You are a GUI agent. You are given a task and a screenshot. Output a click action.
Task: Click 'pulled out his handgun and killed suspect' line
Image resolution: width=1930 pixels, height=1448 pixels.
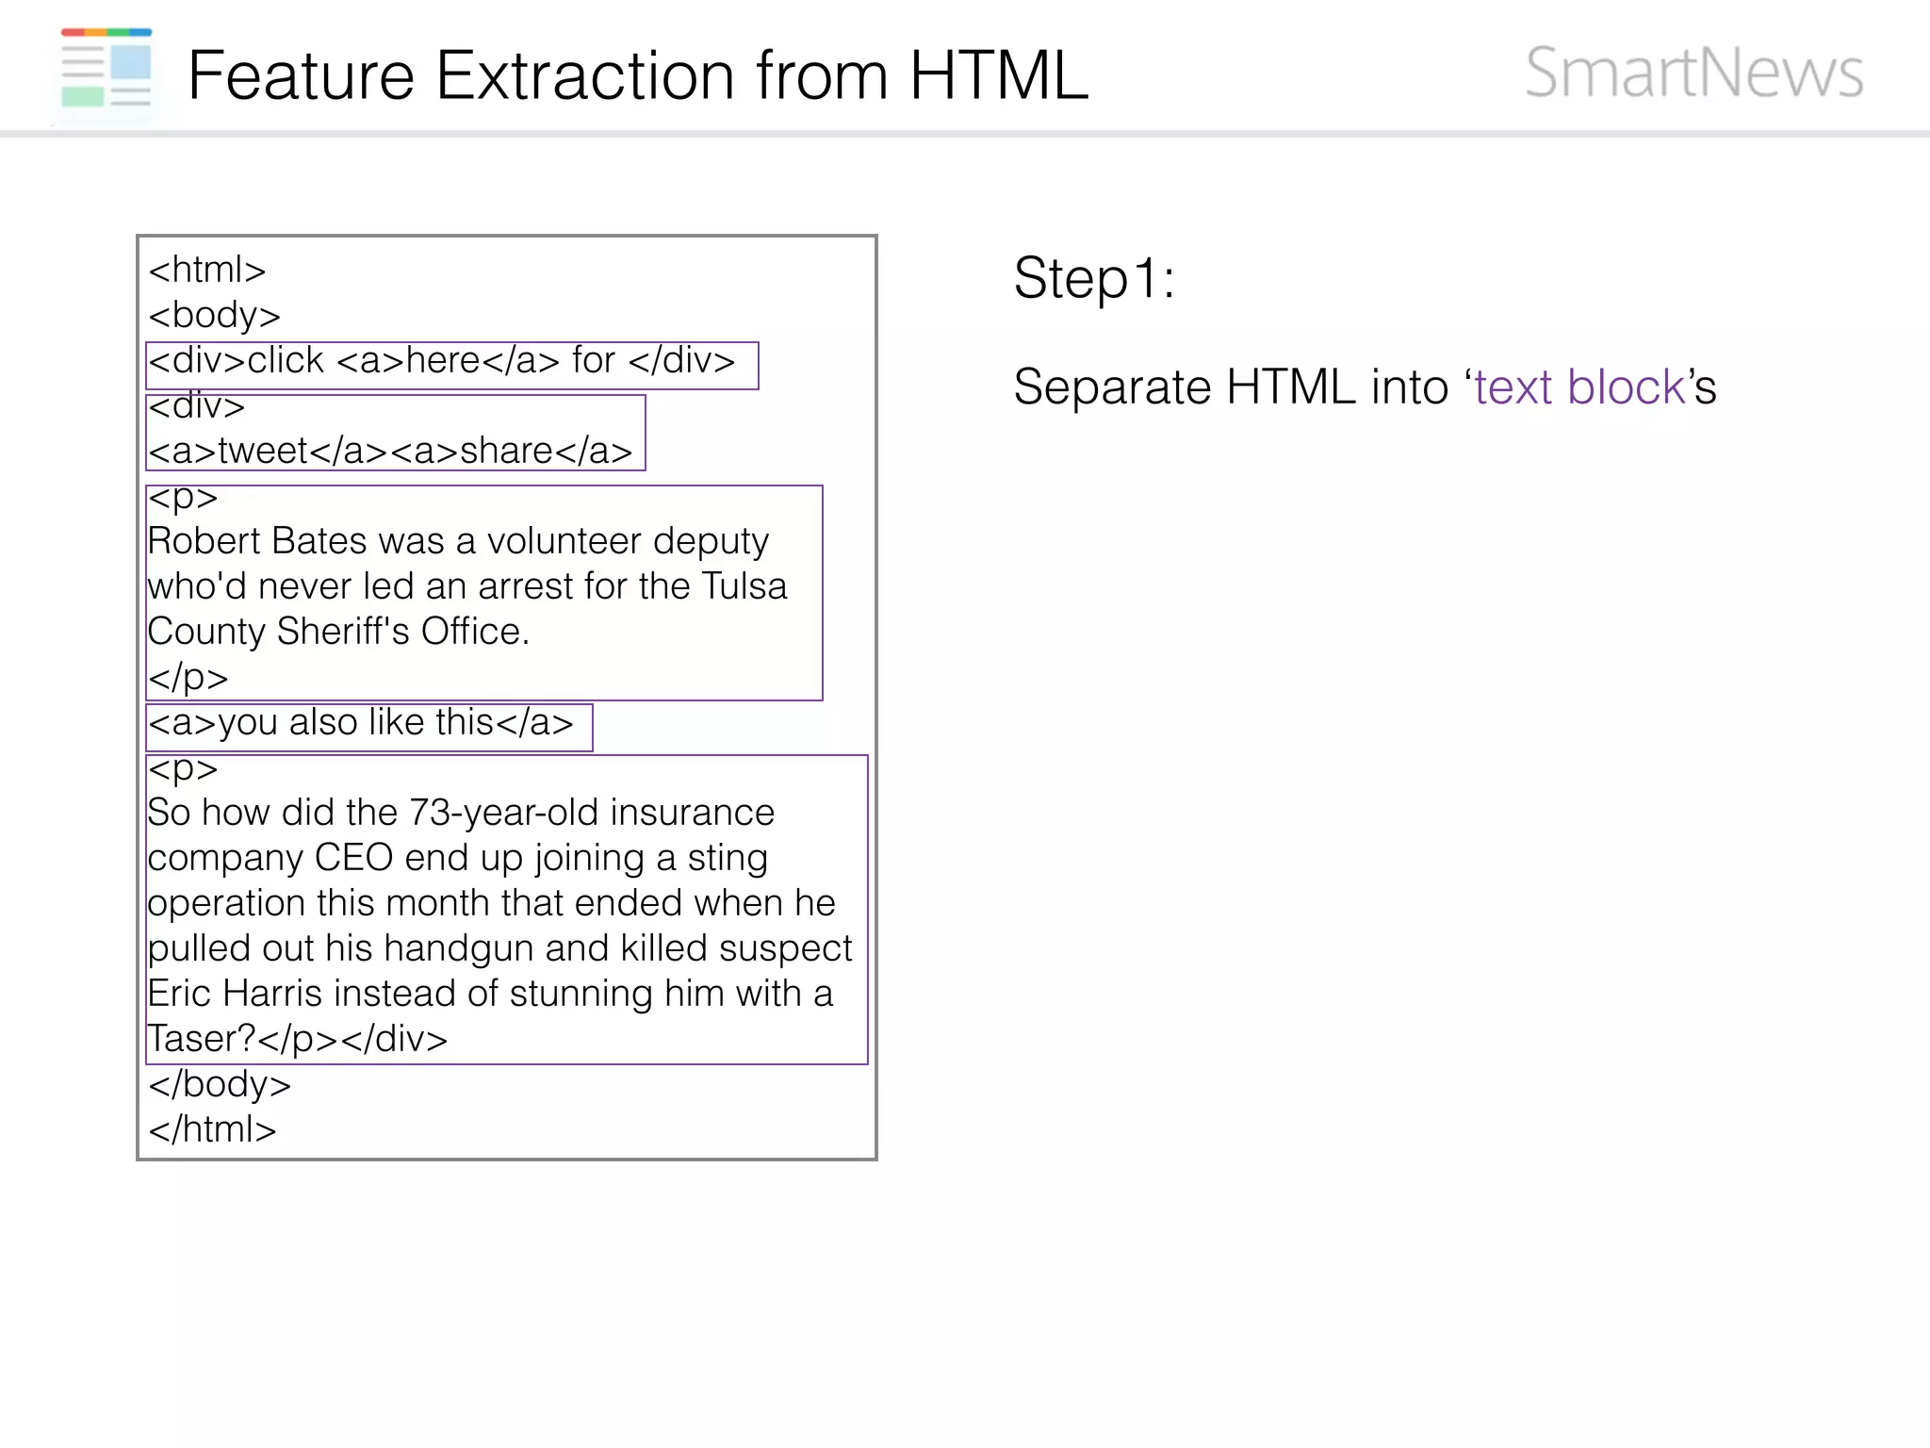coord(500,948)
